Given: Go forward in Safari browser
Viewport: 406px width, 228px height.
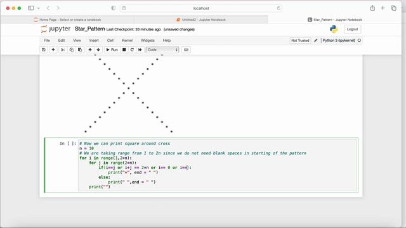Looking at the screenshot, I should [58, 8].
